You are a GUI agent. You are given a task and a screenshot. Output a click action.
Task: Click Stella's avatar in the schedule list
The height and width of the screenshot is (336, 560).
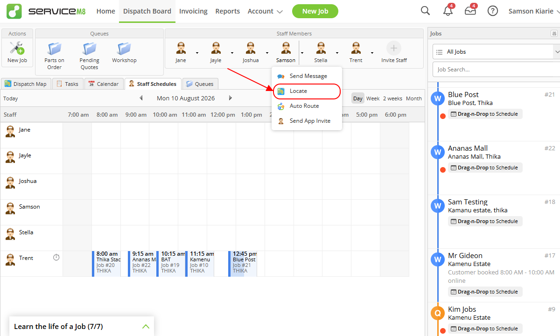pos(10,234)
